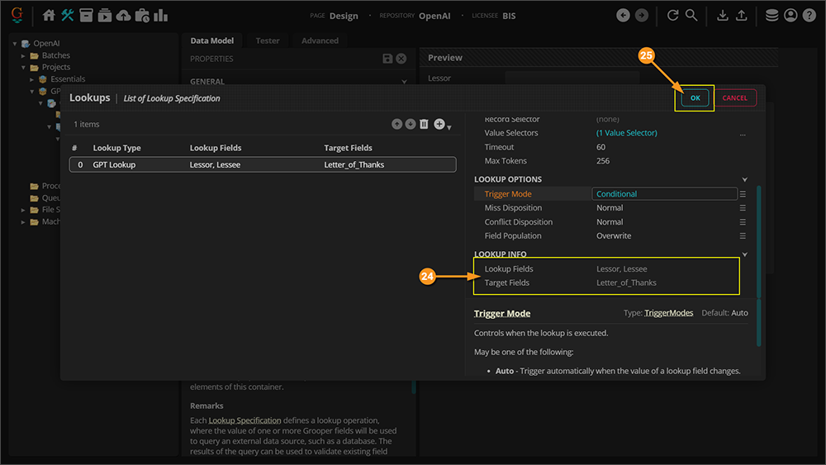Click the refresh icon in the top bar
The height and width of the screenshot is (465, 826).
coord(672,15)
